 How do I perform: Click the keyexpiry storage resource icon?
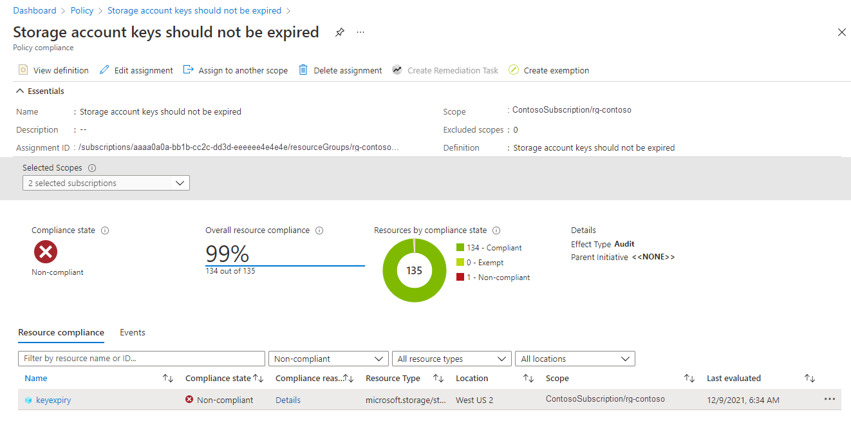(28, 400)
